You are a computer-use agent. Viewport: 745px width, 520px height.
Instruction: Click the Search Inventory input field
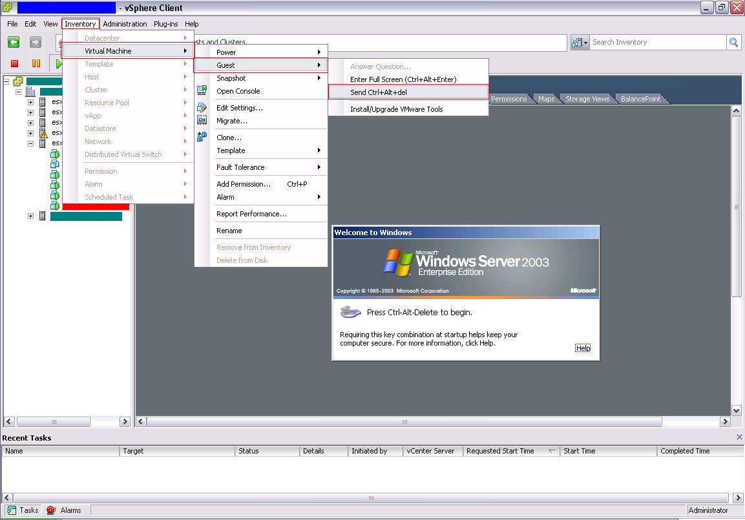[658, 42]
